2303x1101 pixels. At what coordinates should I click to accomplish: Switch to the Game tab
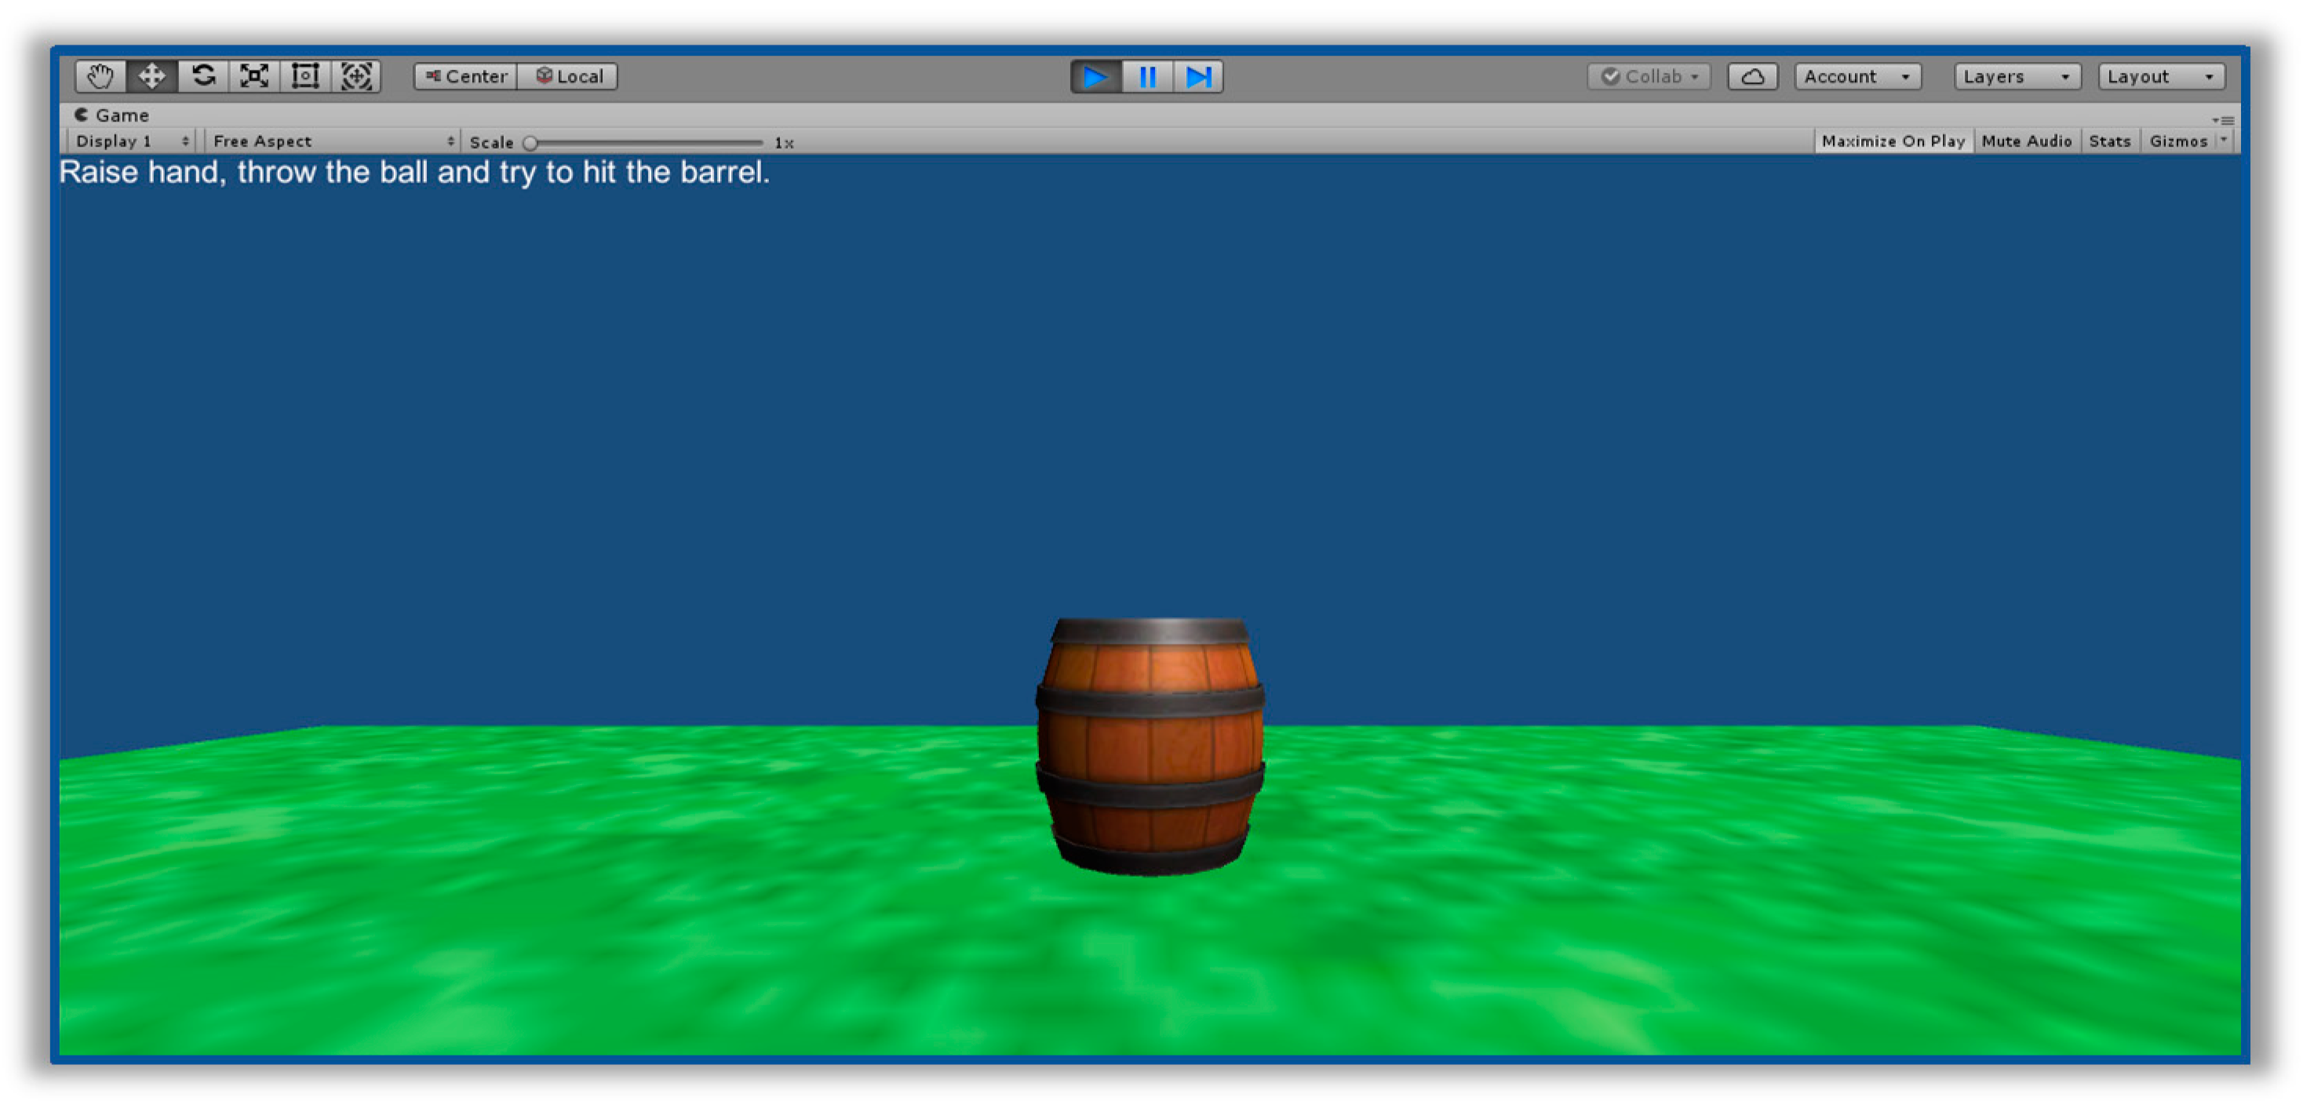111,115
